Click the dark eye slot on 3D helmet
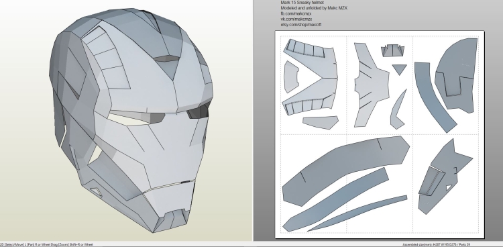The image size is (503, 247). (x=199, y=111)
